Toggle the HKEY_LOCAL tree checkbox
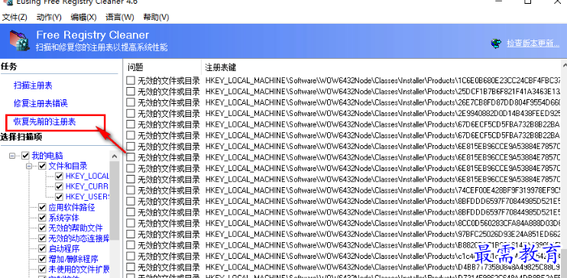 click(x=60, y=176)
